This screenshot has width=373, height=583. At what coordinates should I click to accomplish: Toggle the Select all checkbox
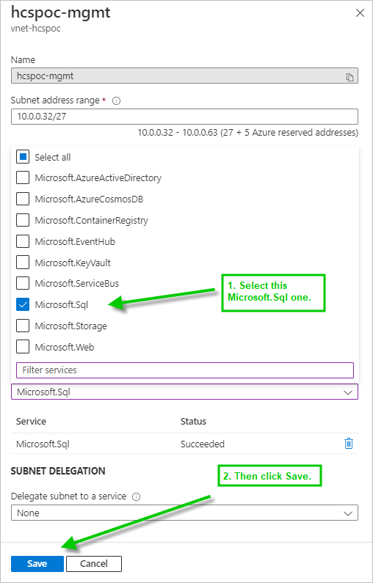23,157
